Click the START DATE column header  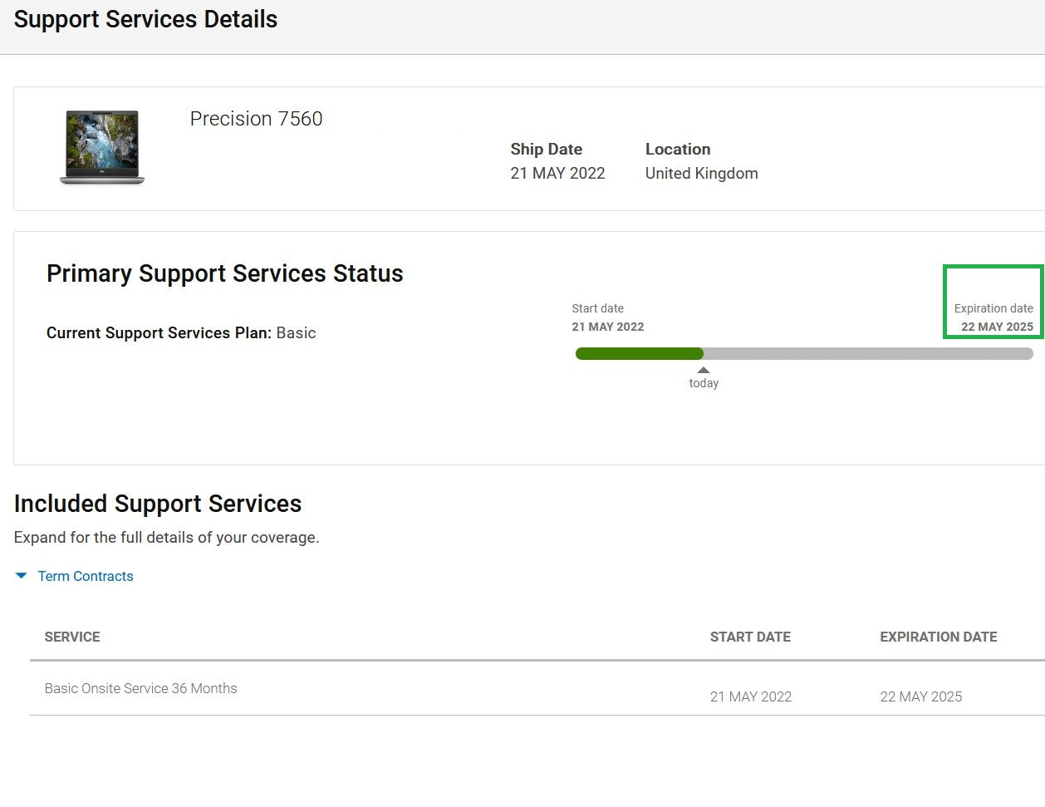tap(750, 637)
